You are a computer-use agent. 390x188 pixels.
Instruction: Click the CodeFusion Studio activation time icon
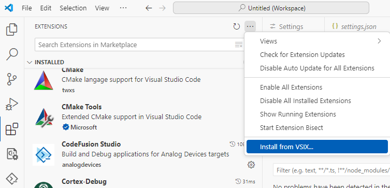pos(233,144)
